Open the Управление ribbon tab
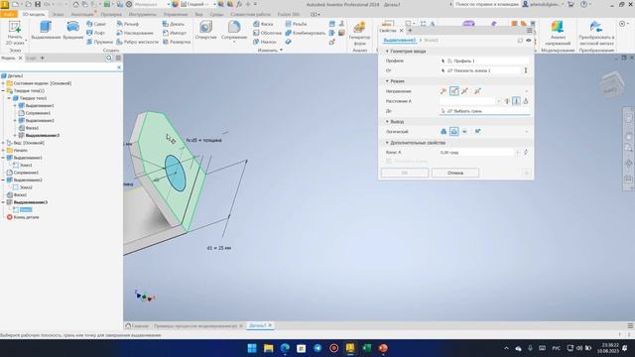The height and width of the screenshot is (357, 635). (x=176, y=14)
